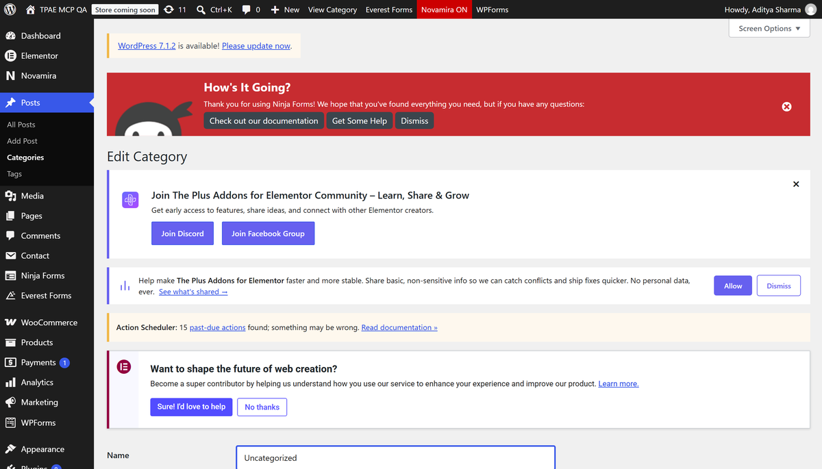The width and height of the screenshot is (822, 469).
Task: Click the Comments icon in sidebar
Action: coord(10,236)
